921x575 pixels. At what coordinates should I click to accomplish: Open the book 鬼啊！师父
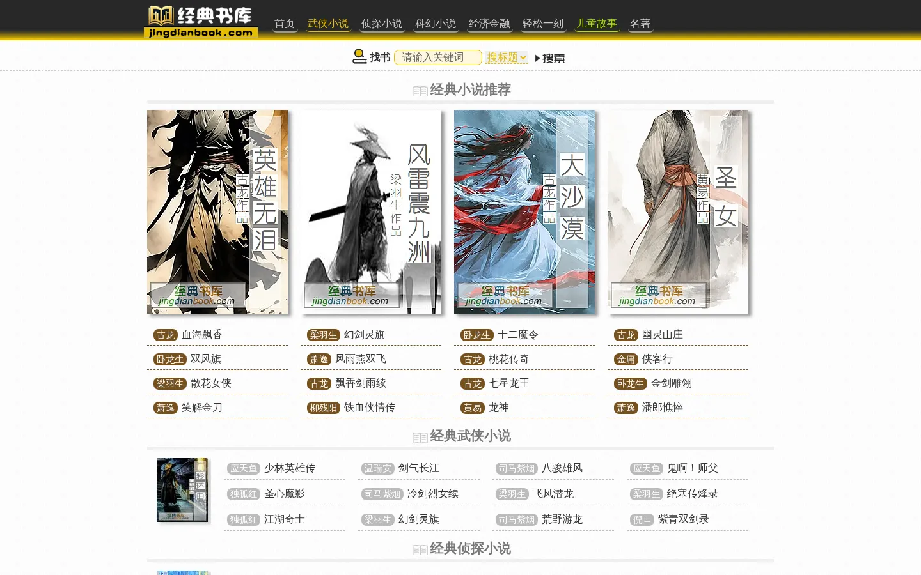click(693, 468)
